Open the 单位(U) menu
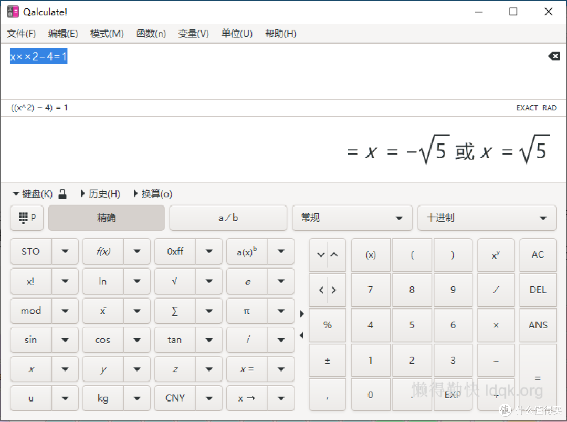567x422 pixels. coord(237,34)
